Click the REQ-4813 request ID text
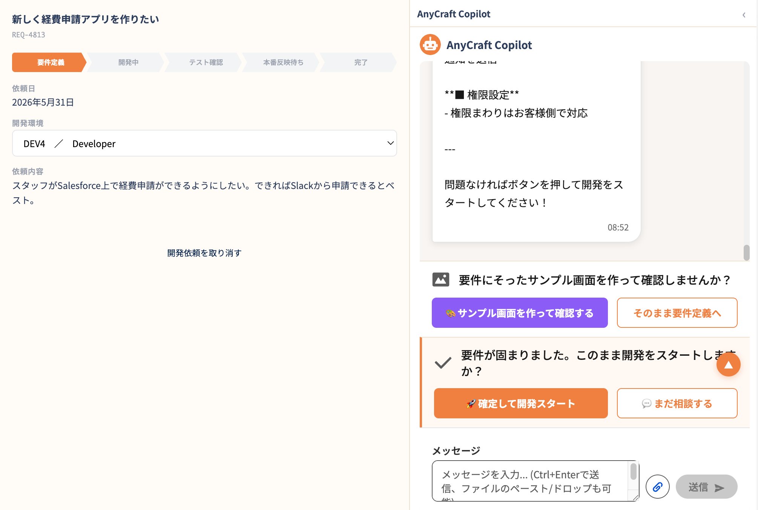The height and width of the screenshot is (510, 758). pyautogui.click(x=28, y=35)
